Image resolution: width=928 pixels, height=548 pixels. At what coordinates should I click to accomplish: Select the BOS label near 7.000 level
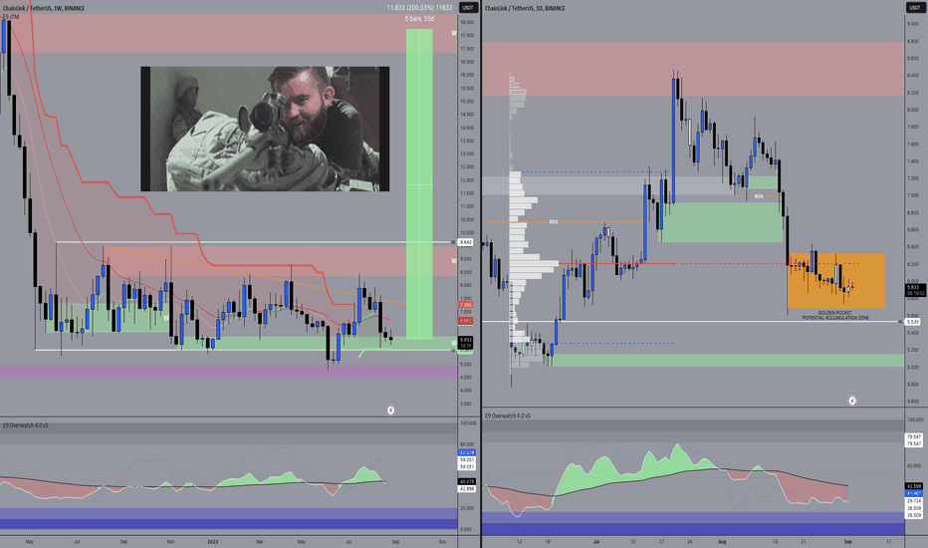coord(759,196)
